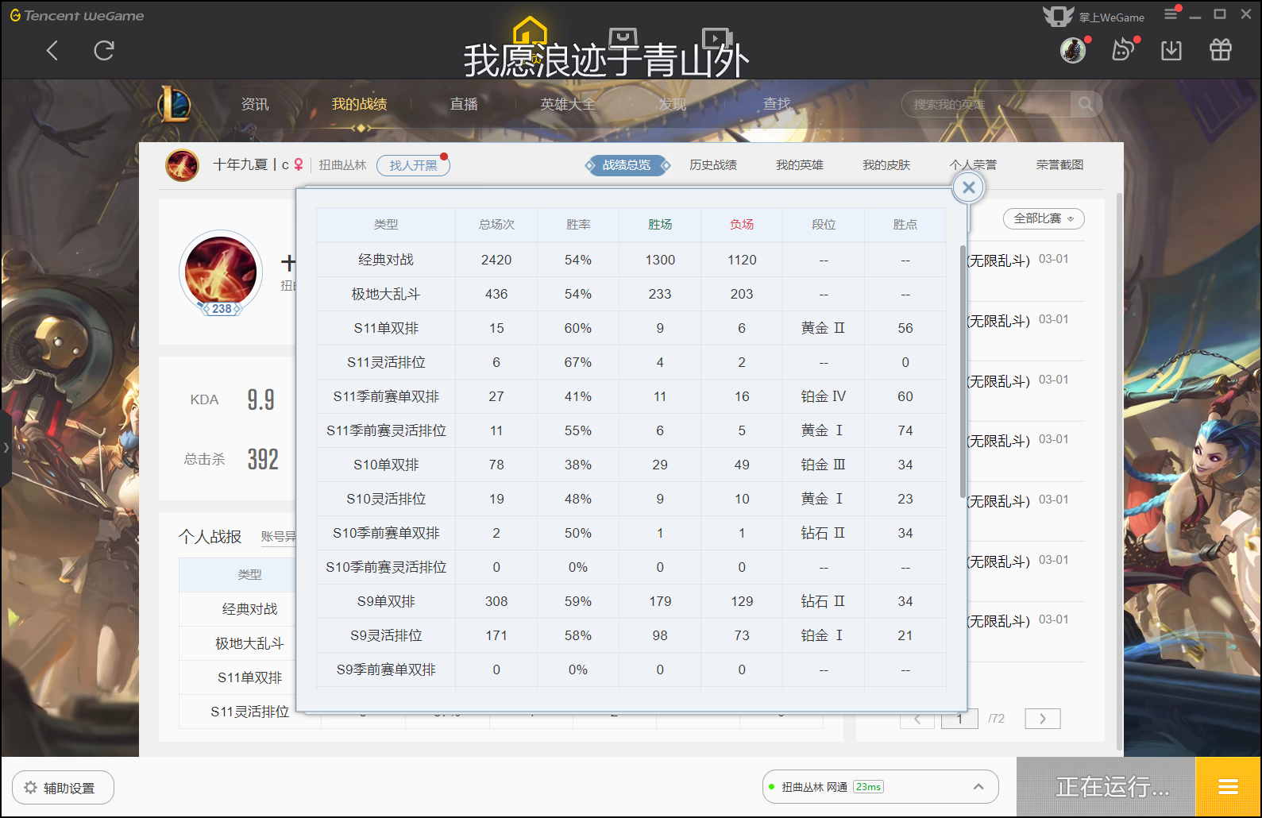This screenshot has height=818, width=1262.
Task: Click the League of Legends logo icon
Action: click(174, 104)
